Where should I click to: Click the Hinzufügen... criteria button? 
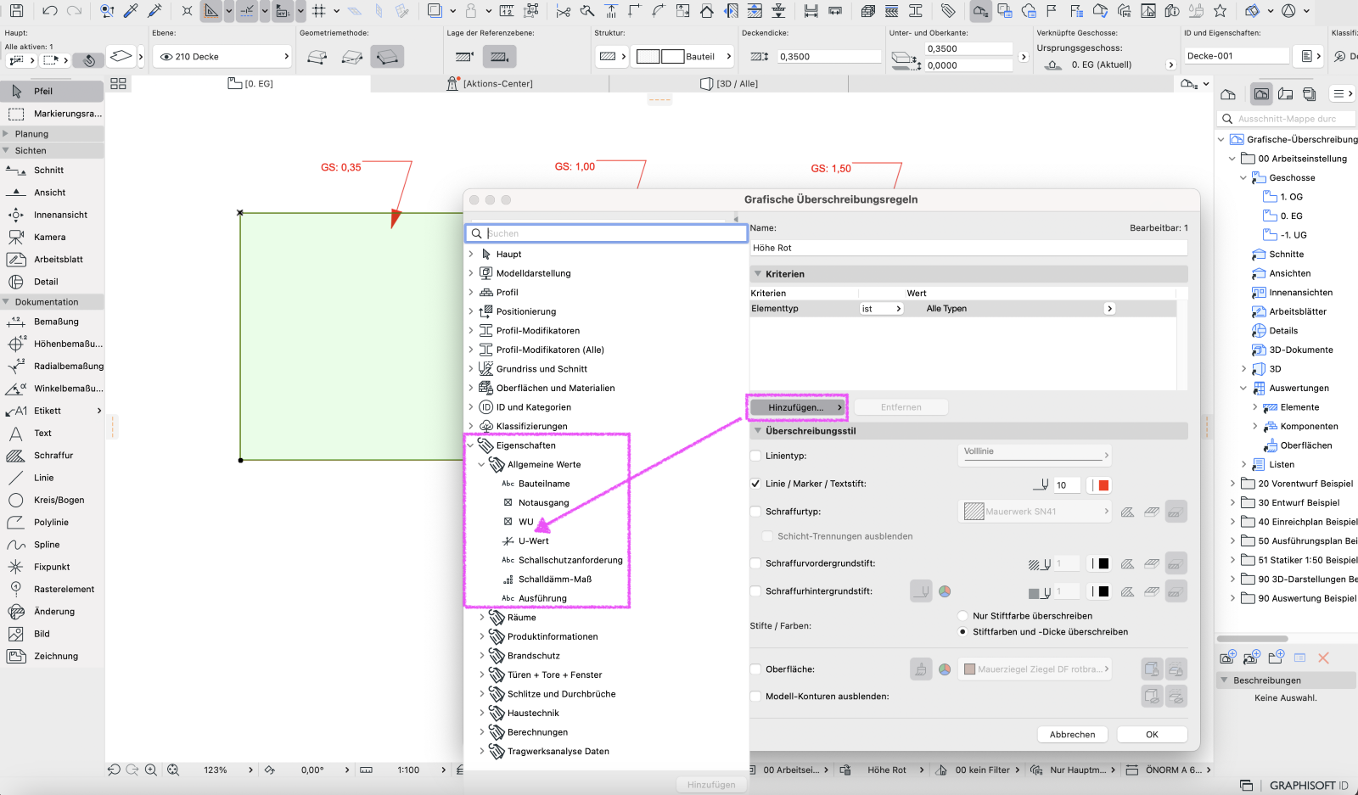pyautogui.click(x=798, y=407)
